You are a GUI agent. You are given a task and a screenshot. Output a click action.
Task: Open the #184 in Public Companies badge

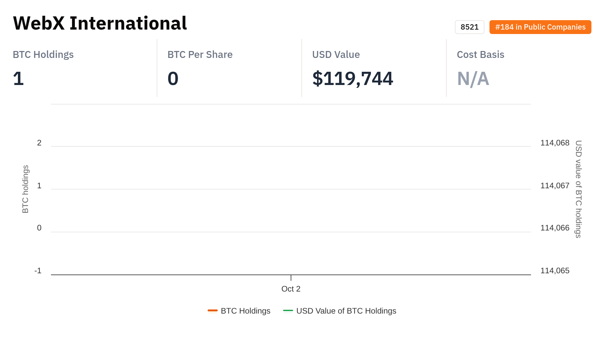click(540, 27)
